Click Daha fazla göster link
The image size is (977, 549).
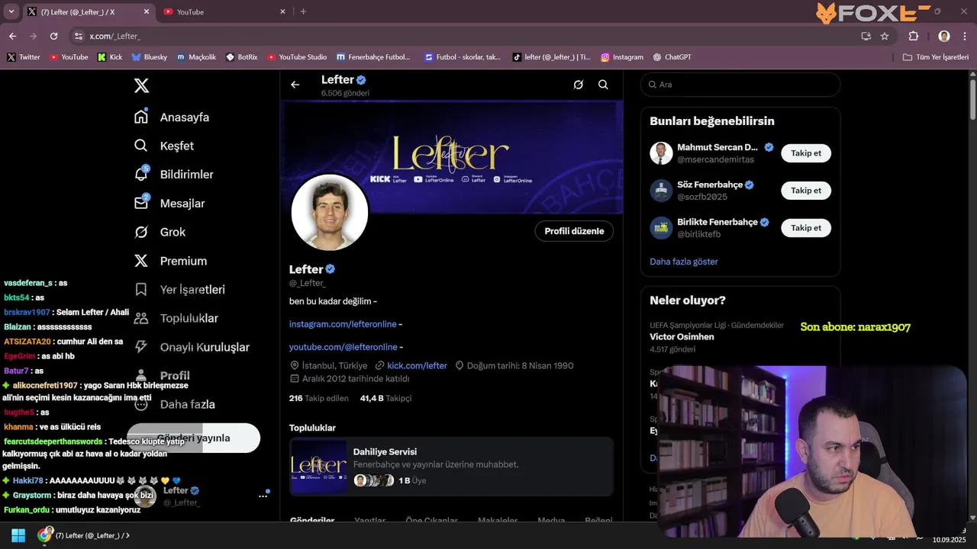[684, 262]
